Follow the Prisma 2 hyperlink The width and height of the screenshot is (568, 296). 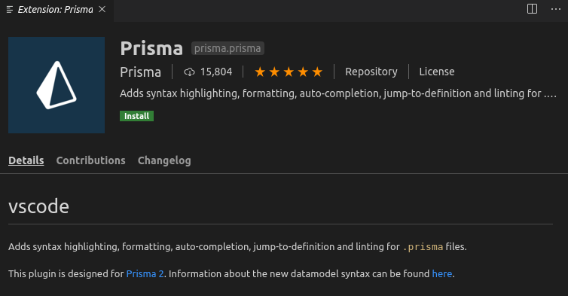tap(145, 273)
